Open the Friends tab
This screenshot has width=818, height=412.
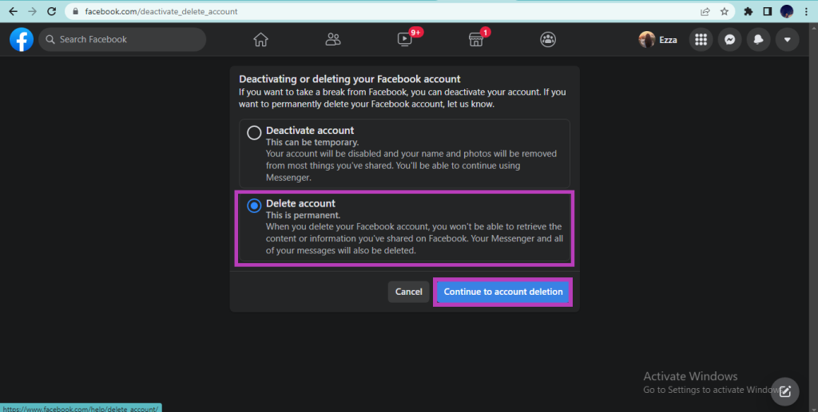click(x=333, y=40)
